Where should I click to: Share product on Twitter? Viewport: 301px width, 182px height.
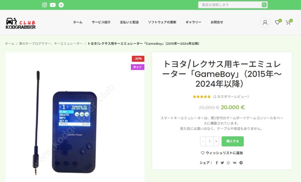[222, 163]
